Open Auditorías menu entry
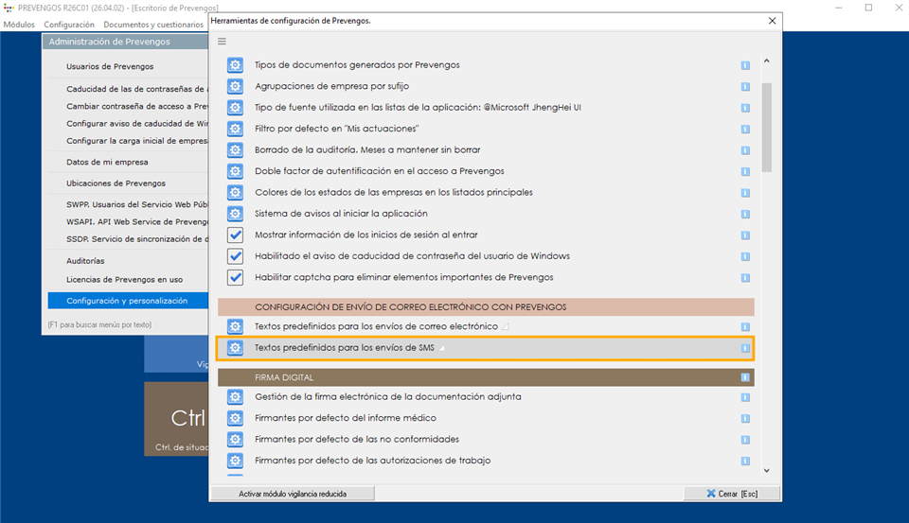 point(85,261)
